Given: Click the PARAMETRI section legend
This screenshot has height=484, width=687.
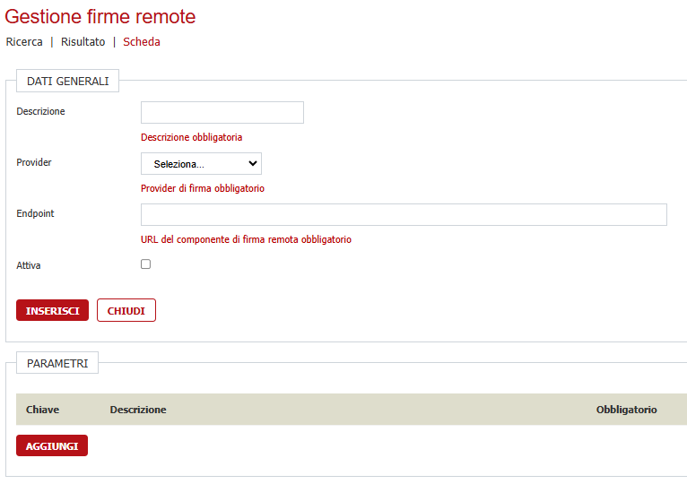Looking at the screenshot, I should [x=57, y=363].
